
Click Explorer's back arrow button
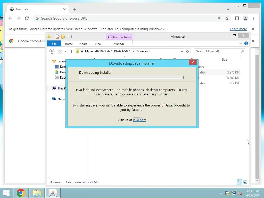[52, 51]
